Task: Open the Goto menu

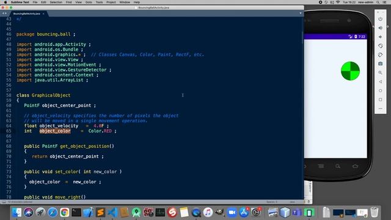Action: [89, 2]
